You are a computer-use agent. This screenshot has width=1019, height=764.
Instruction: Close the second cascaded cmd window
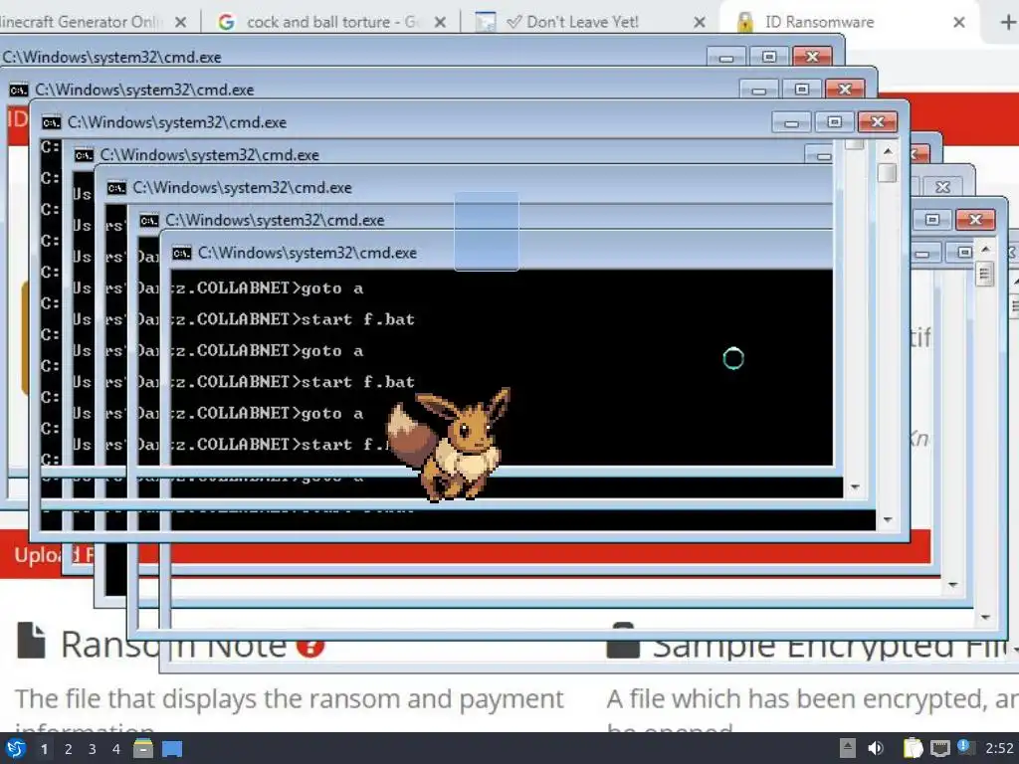[x=845, y=90]
